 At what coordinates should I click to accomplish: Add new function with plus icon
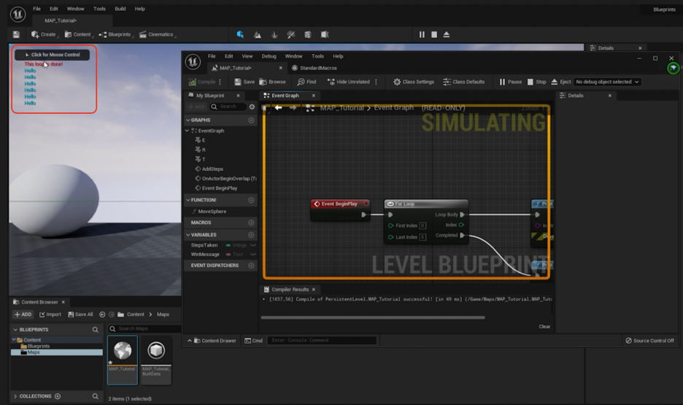[x=251, y=201]
